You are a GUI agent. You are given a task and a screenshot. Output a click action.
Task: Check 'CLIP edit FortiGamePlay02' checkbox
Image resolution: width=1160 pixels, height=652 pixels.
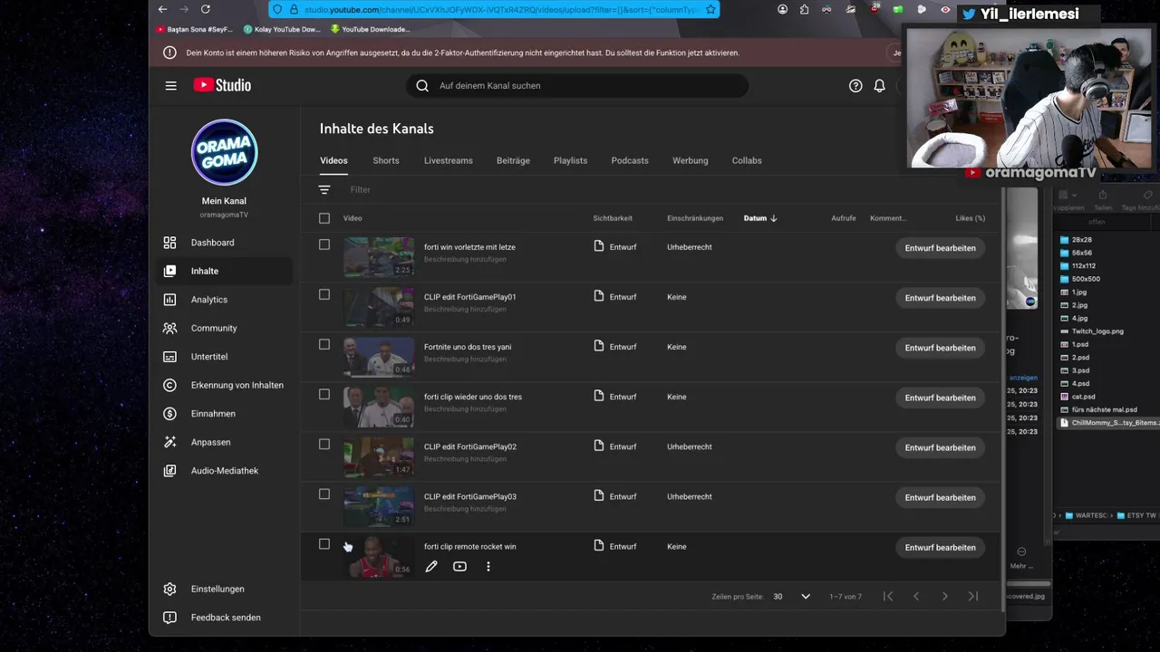point(324,444)
